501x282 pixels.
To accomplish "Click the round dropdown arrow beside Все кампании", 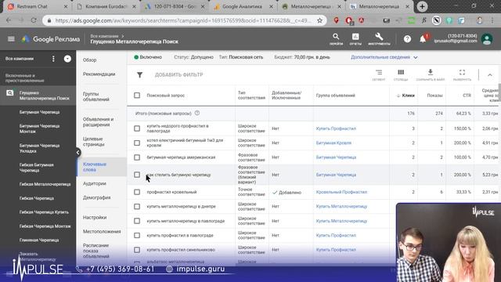I will [x=67, y=59].
